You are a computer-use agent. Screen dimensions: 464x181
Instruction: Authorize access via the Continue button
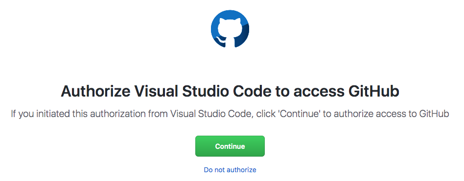(230, 146)
